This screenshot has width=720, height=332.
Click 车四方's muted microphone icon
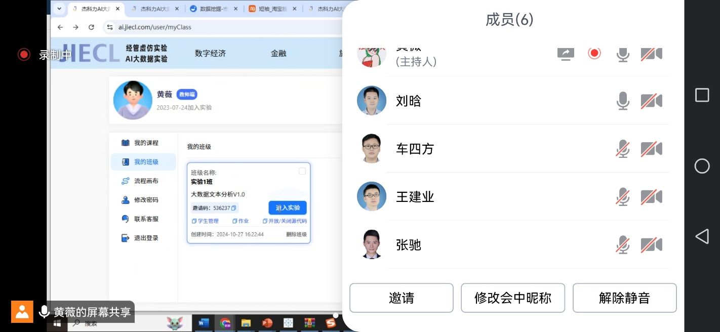click(x=623, y=149)
